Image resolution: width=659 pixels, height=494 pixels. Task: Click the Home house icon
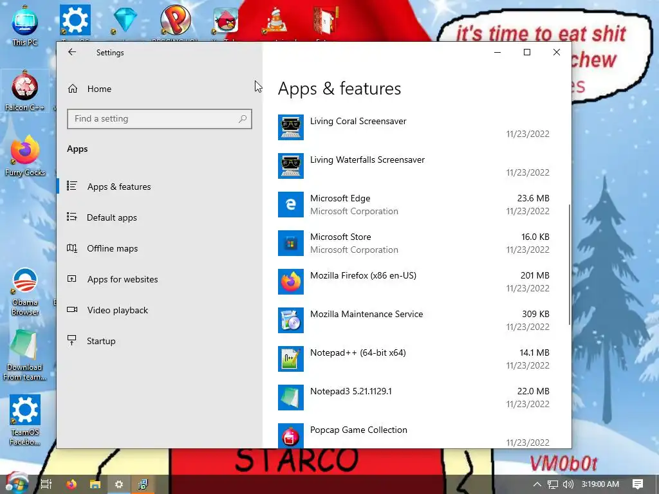73,89
